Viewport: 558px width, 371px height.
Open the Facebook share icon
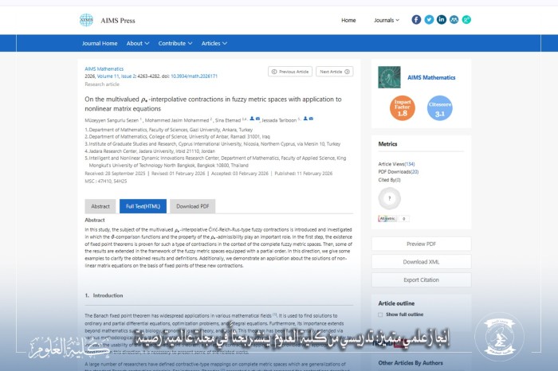(x=416, y=20)
